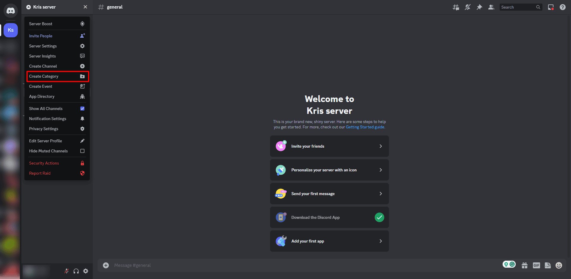Choose Create Event from menu
571x279 pixels.
[x=57, y=86]
